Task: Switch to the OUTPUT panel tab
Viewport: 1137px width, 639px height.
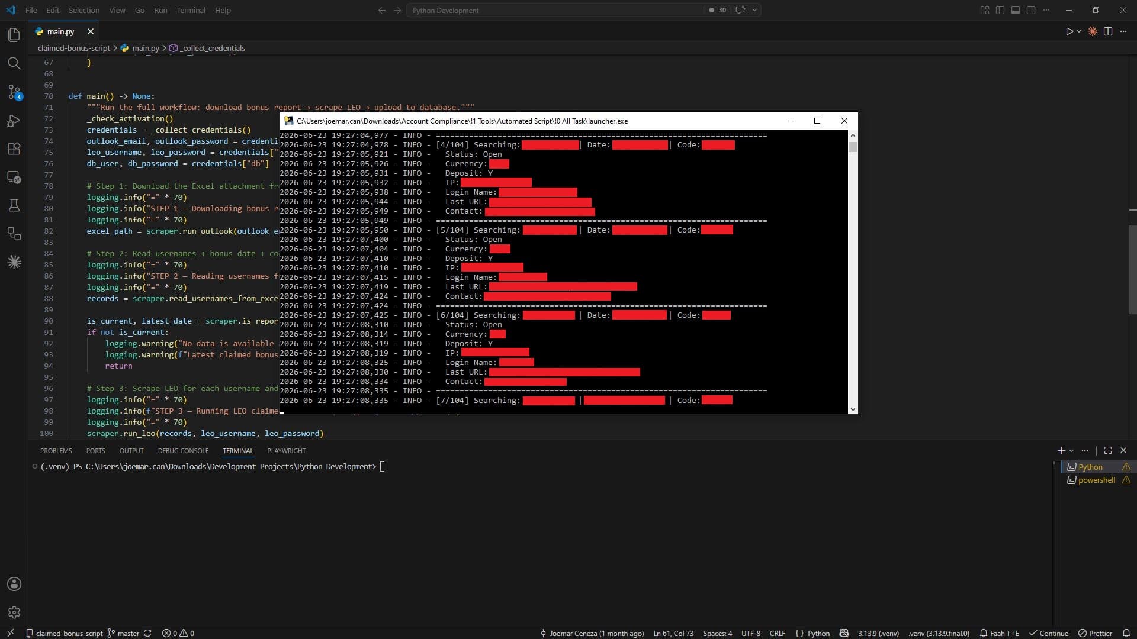Action: [x=131, y=451]
